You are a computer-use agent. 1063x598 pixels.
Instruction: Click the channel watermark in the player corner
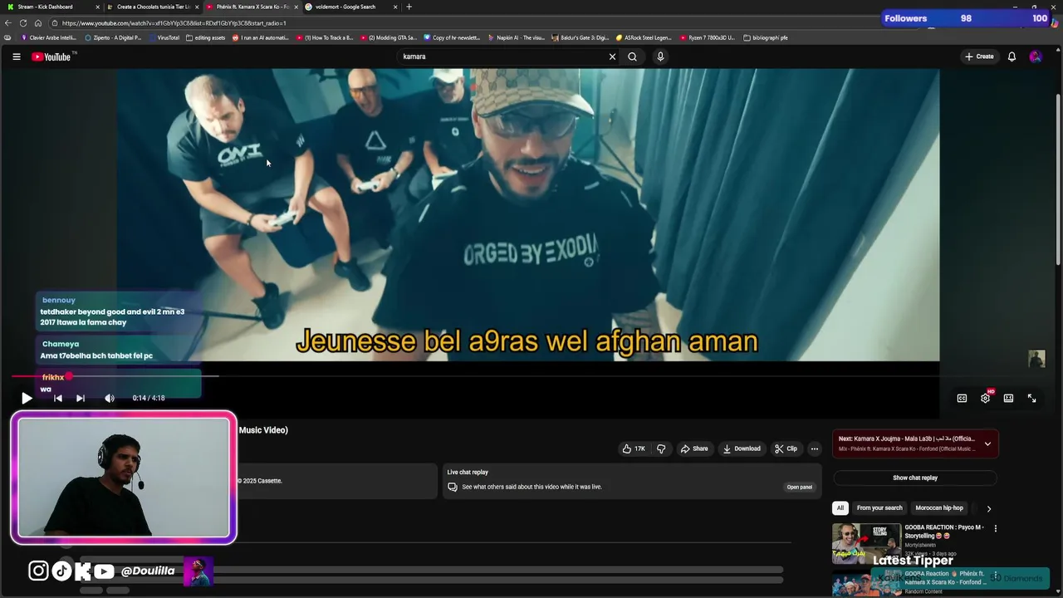pos(1036,358)
